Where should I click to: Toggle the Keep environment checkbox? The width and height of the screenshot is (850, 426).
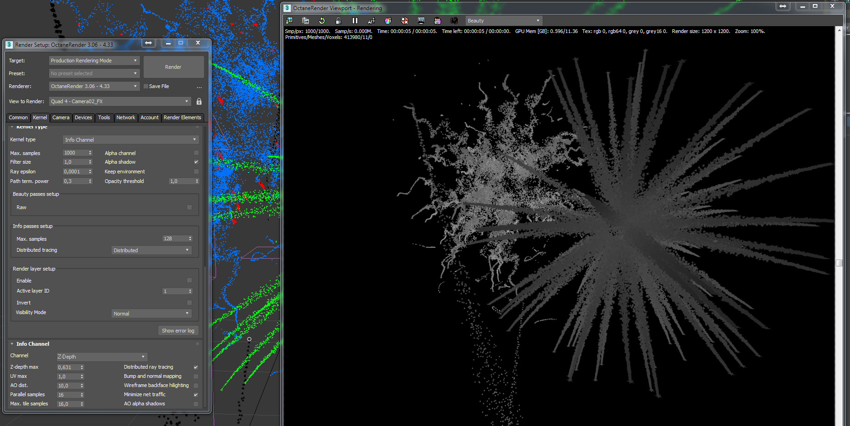coord(196,172)
